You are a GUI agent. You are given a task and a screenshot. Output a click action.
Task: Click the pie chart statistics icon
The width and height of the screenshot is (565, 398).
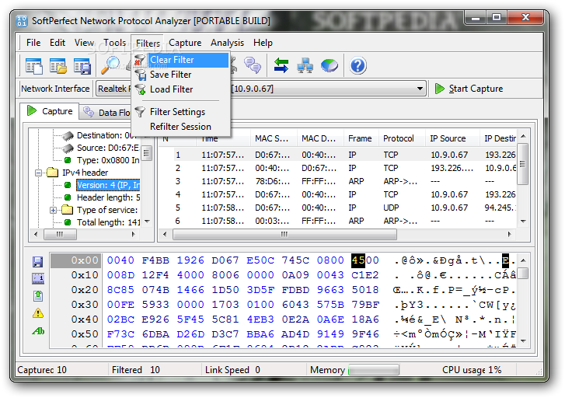[x=330, y=66]
